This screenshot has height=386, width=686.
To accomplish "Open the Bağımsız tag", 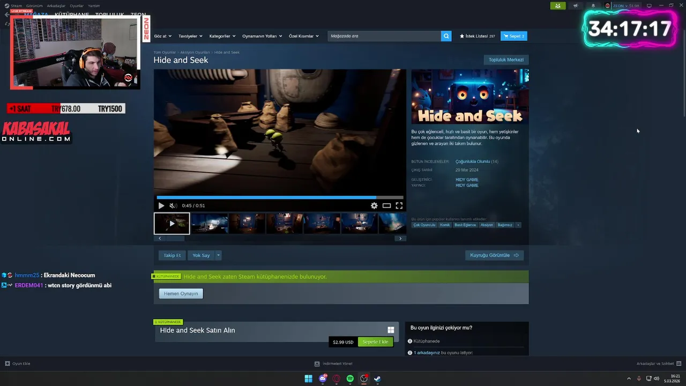I will [x=505, y=225].
